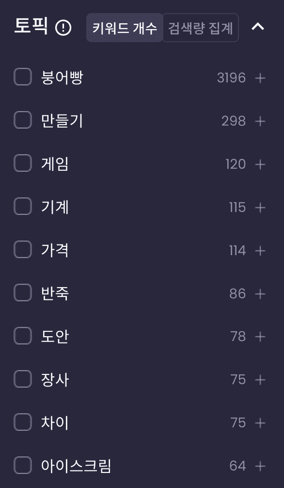Viewport: 284px width, 488px height.
Task: Check the 붕어빵 checkbox
Action: [x=23, y=77]
